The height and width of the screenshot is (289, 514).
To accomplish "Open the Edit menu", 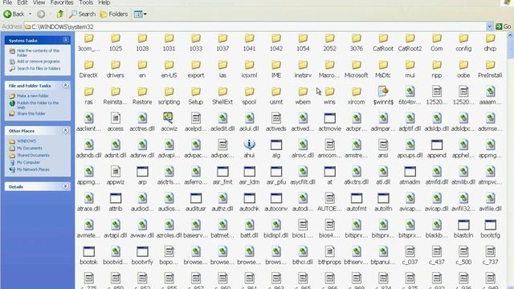I will [22, 2].
